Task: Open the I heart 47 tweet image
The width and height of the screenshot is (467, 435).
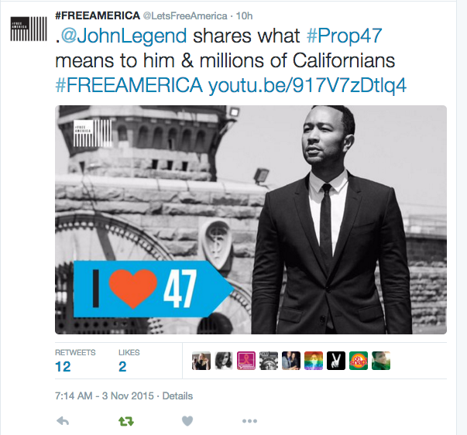Action: pyautogui.click(x=251, y=220)
